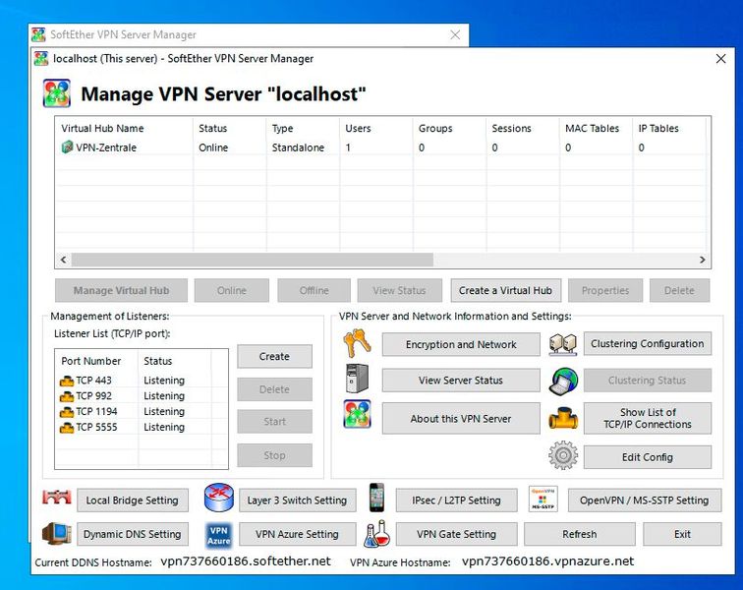The image size is (743, 590).
Task: Click View Server Status button
Action: tap(461, 381)
